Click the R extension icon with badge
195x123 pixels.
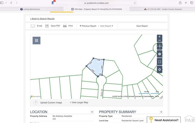[x=53, y=3]
